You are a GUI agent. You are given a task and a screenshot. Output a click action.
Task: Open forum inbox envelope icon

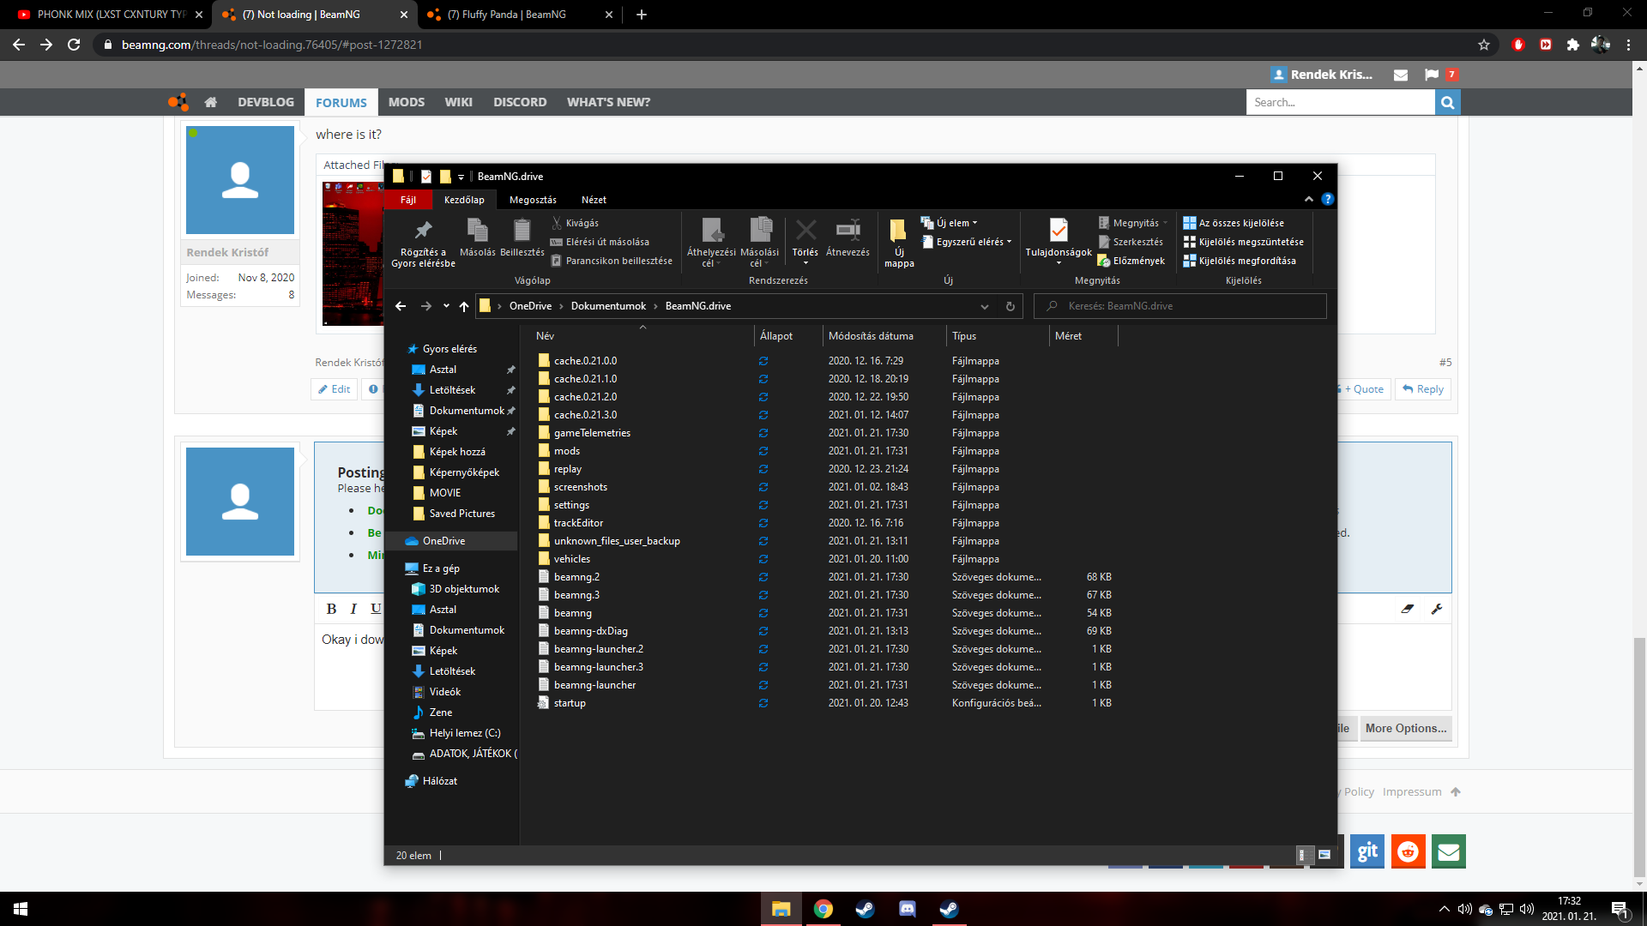pos(1401,75)
